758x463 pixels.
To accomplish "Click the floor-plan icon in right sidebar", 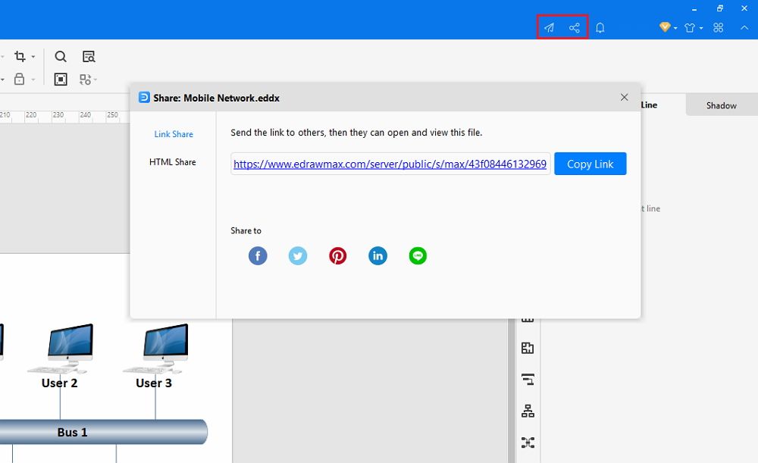I will coord(528,348).
